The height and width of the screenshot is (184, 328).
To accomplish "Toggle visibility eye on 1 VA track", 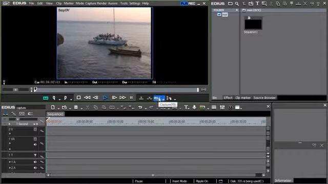I will point(35,144).
